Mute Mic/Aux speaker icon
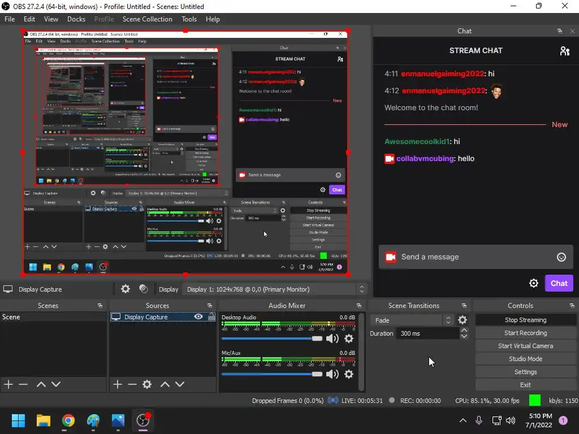The height and width of the screenshot is (434, 579). [x=332, y=374]
